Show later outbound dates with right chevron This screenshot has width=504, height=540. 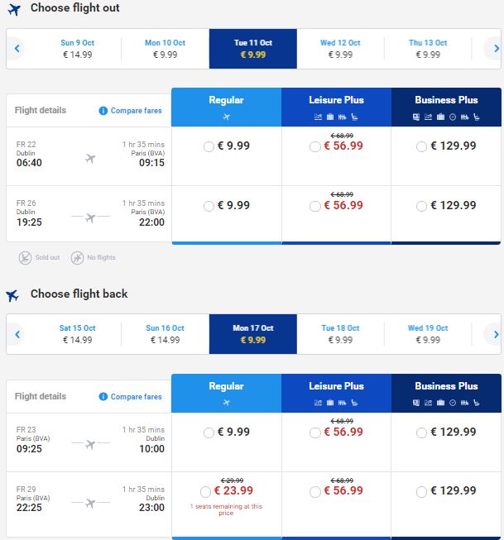click(x=496, y=49)
